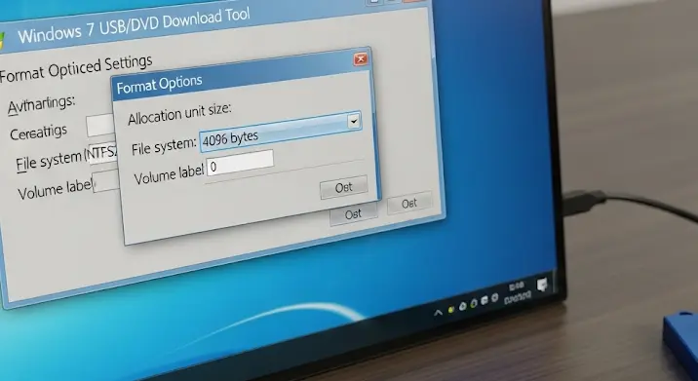Screen dimensions: 698x381
Task: Click the Ost button in Format Options dialog
Action: tap(344, 187)
